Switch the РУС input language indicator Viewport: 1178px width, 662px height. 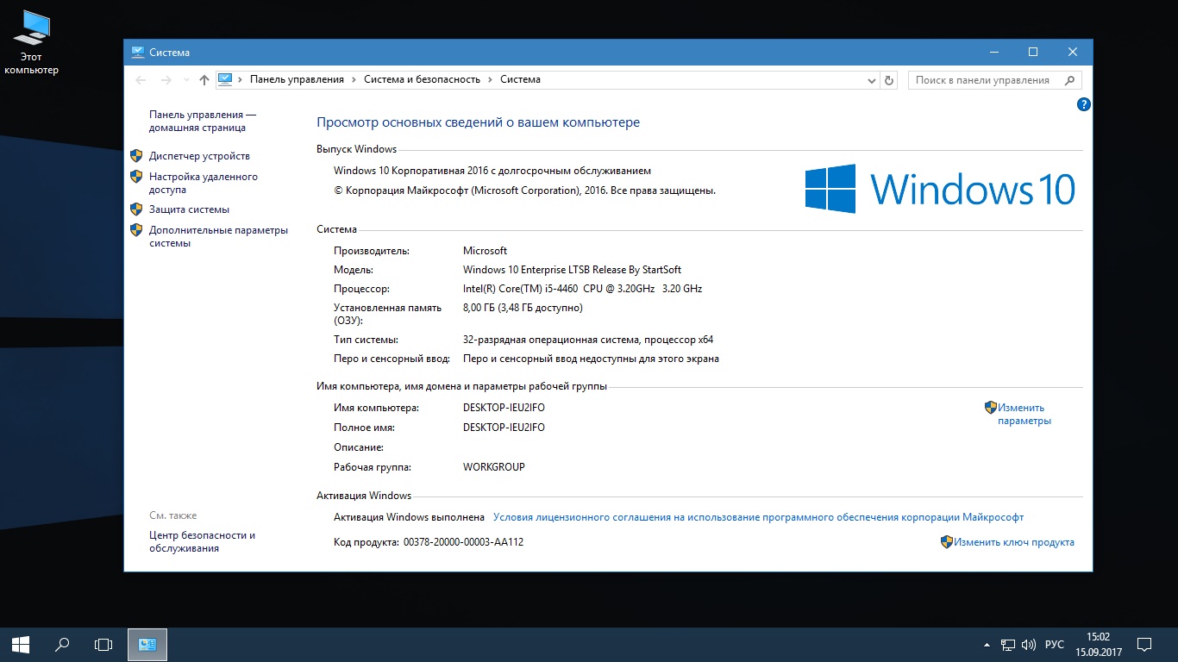[x=1054, y=645]
